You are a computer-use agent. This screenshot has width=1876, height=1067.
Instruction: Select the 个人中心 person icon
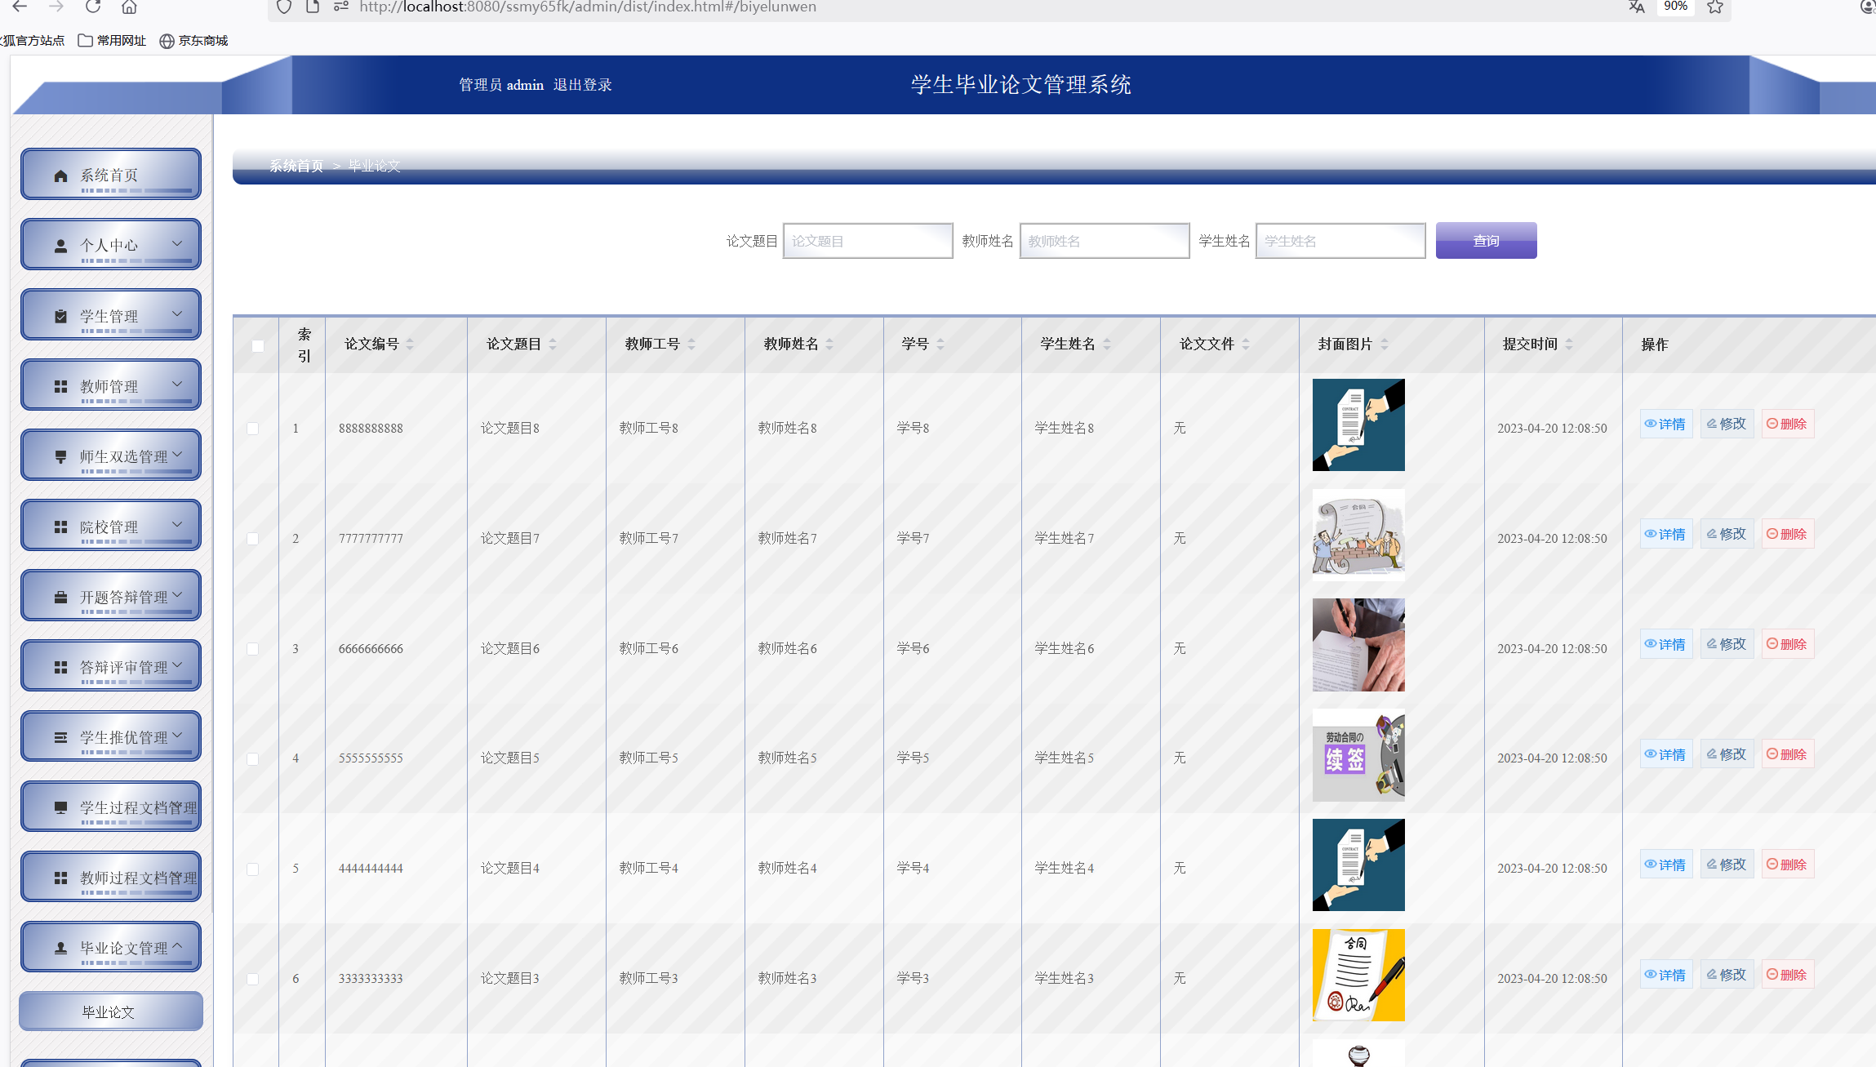coord(60,243)
